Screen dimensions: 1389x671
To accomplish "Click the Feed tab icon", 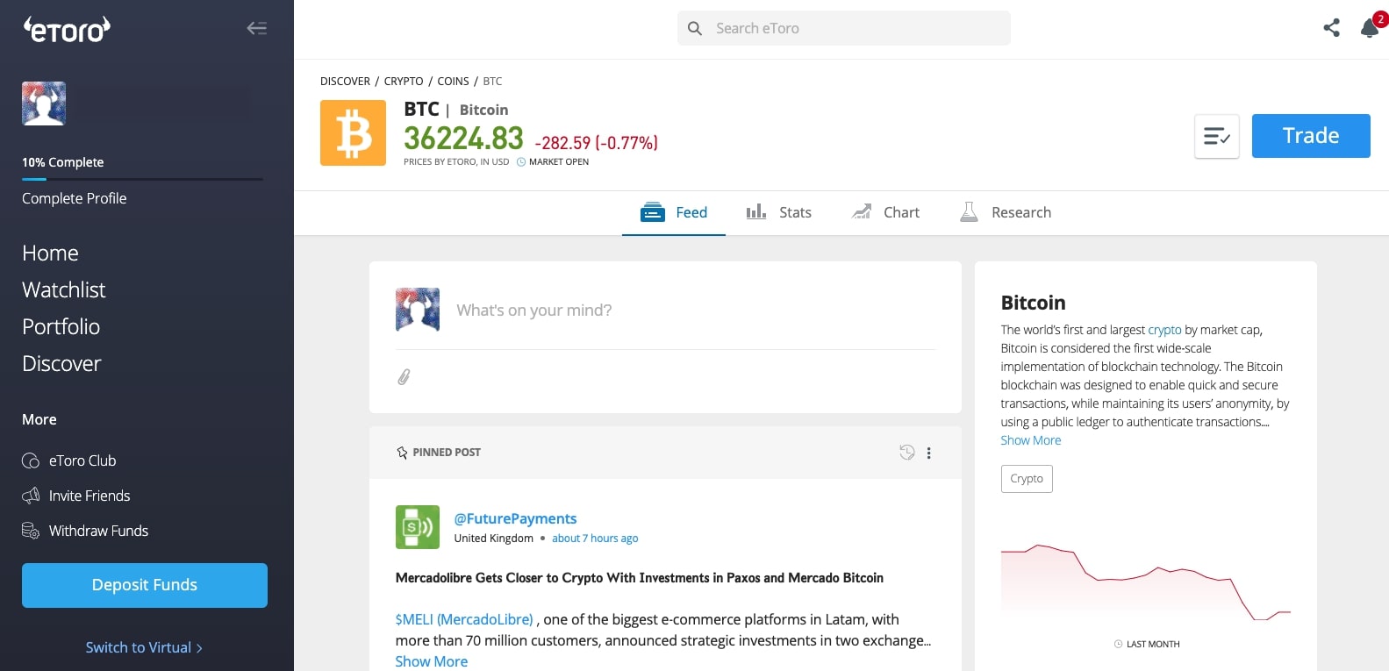I will (653, 212).
